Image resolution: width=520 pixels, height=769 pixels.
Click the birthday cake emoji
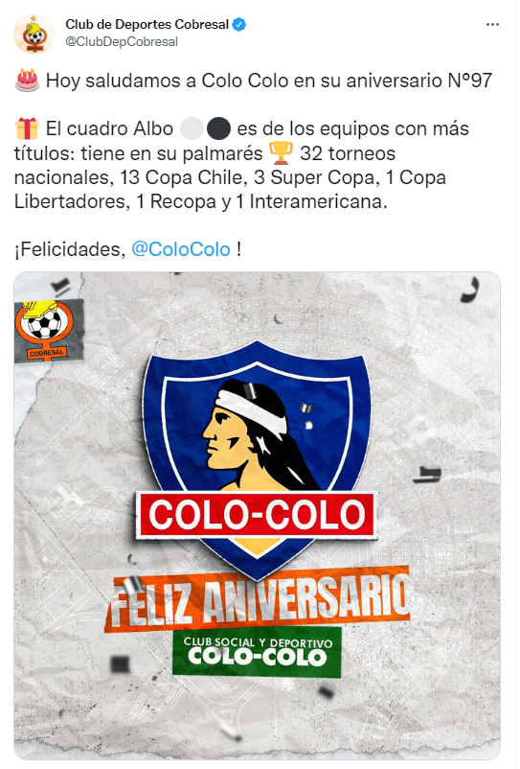(x=27, y=81)
